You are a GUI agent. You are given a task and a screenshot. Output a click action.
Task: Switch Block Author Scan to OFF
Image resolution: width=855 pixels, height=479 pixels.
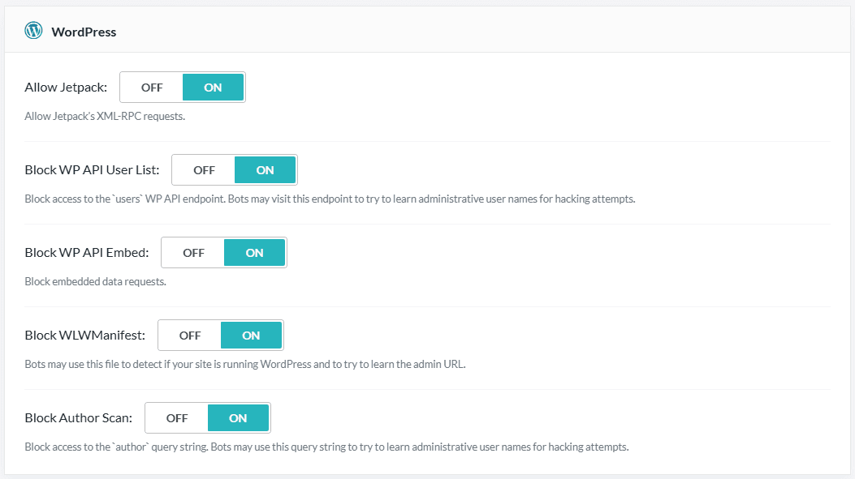177,418
